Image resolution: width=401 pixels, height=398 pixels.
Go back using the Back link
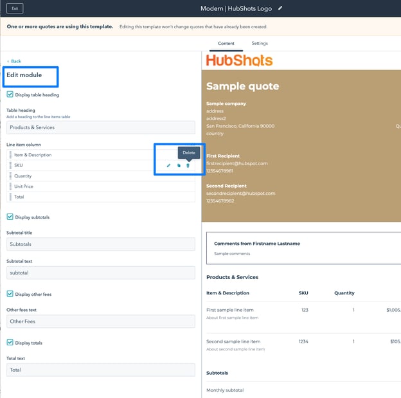14,61
